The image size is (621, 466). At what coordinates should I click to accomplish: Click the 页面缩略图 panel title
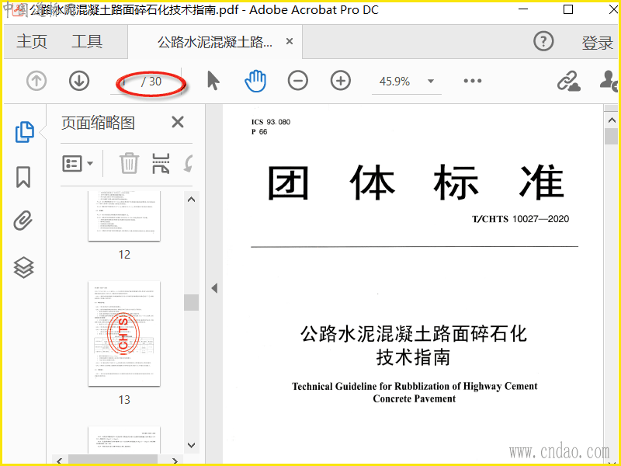click(99, 123)
